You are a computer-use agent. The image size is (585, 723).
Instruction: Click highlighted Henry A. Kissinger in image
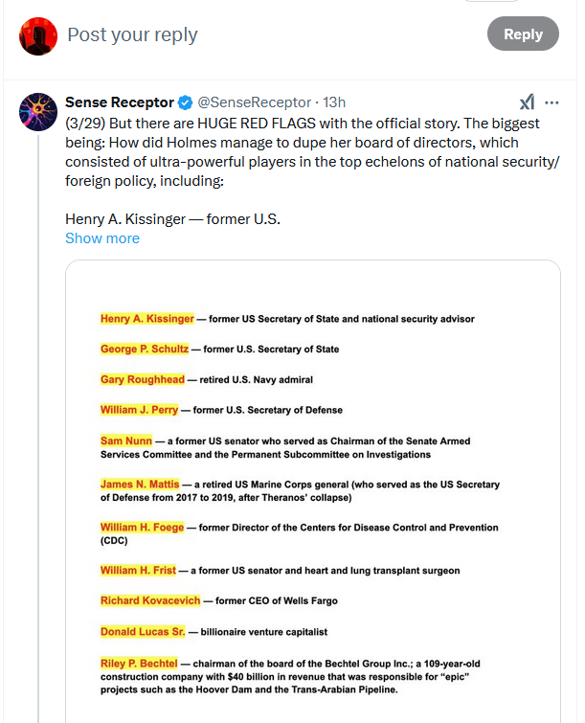point(147,319)
